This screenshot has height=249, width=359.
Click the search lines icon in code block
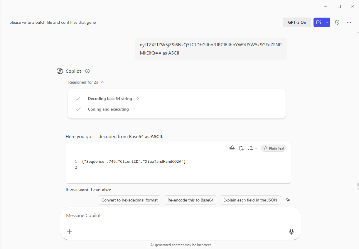click(x=232, y=148)
